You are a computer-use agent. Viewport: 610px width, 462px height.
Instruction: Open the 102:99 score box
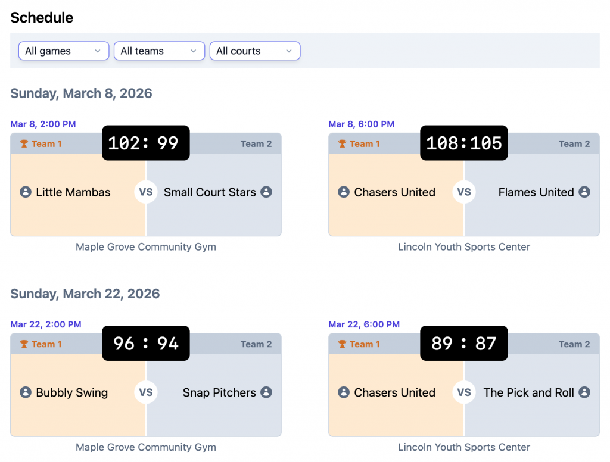(146, 143)
